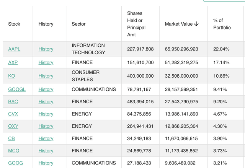Select the shares value 27,188,433
Viewport: 245px width, 168px height.
(139, 163)
